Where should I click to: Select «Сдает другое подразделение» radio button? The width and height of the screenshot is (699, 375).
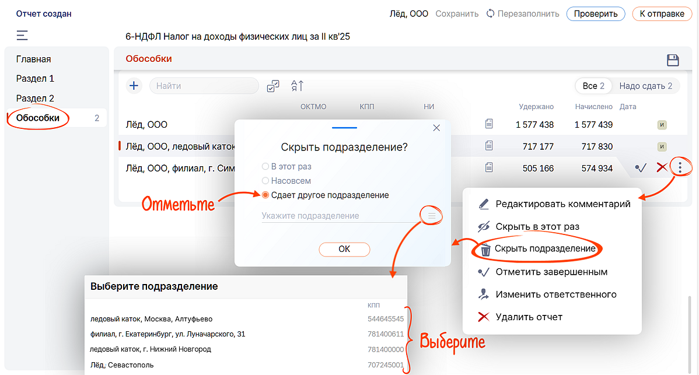266,195
